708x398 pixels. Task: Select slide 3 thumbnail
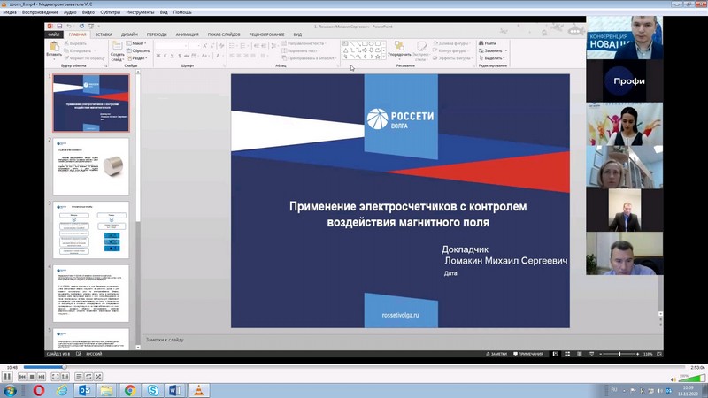tap(91, 230)
